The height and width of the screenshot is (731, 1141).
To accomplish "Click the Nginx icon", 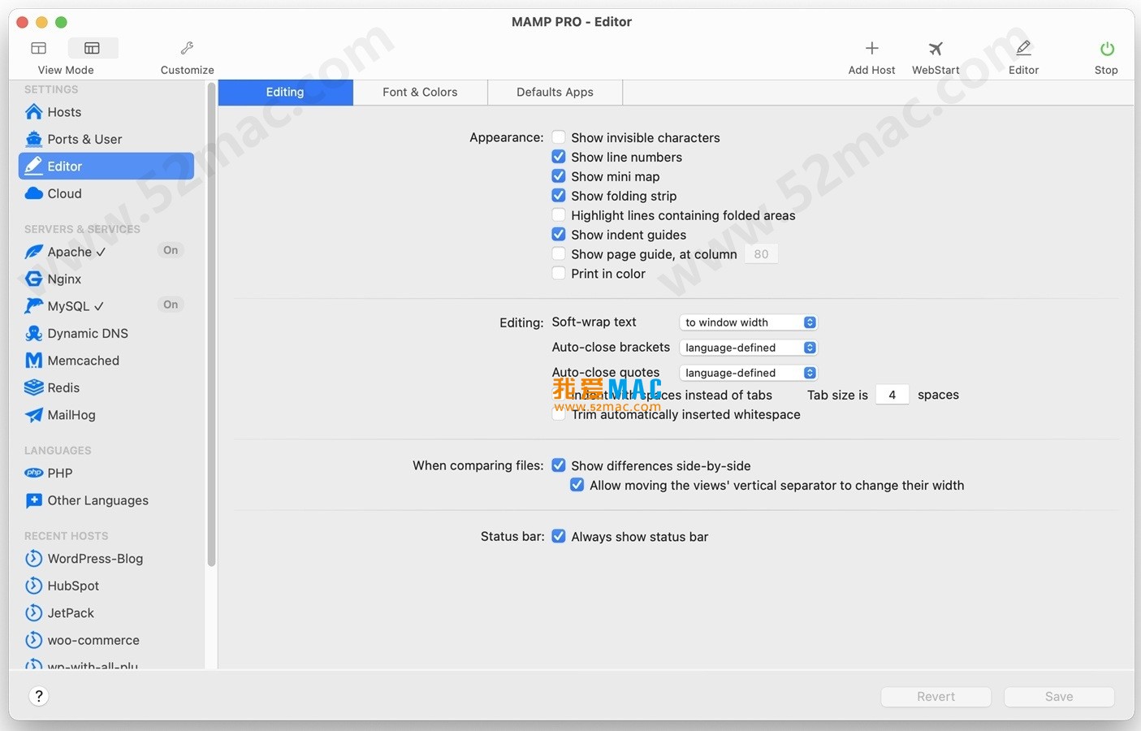I will pos(33,279).
